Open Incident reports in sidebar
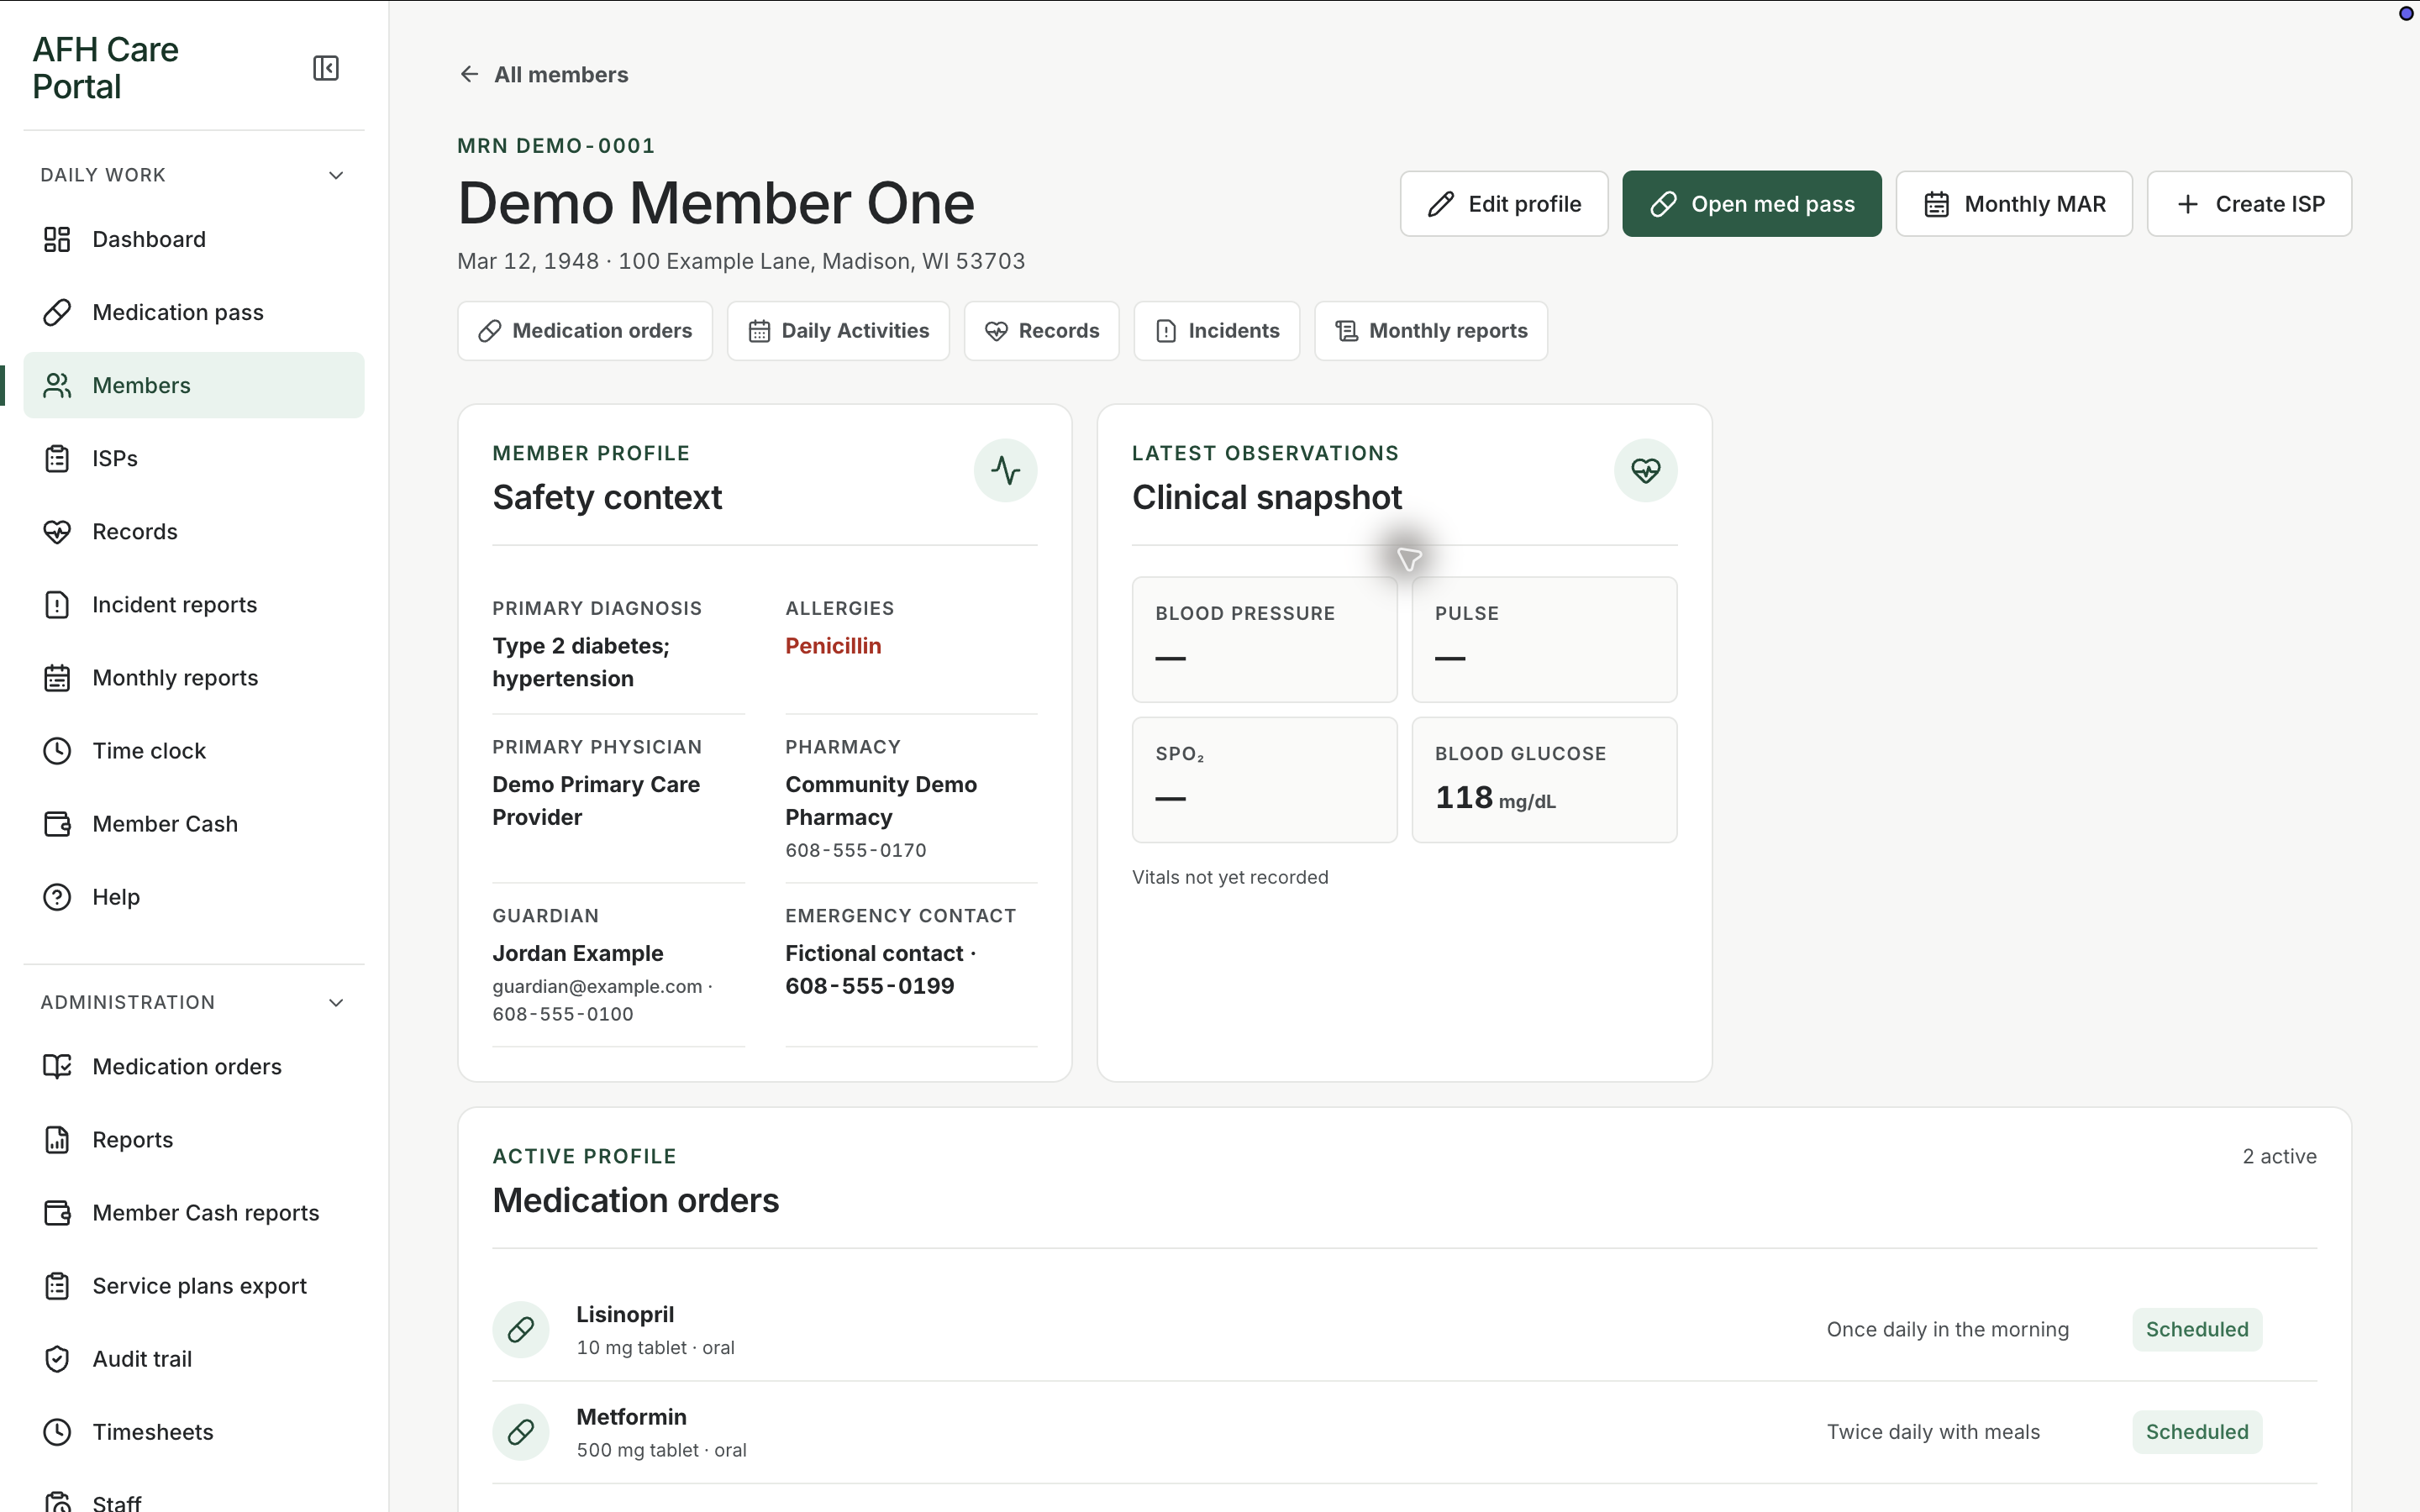The image size is (2420, 1512). click(x=194, y=604)
